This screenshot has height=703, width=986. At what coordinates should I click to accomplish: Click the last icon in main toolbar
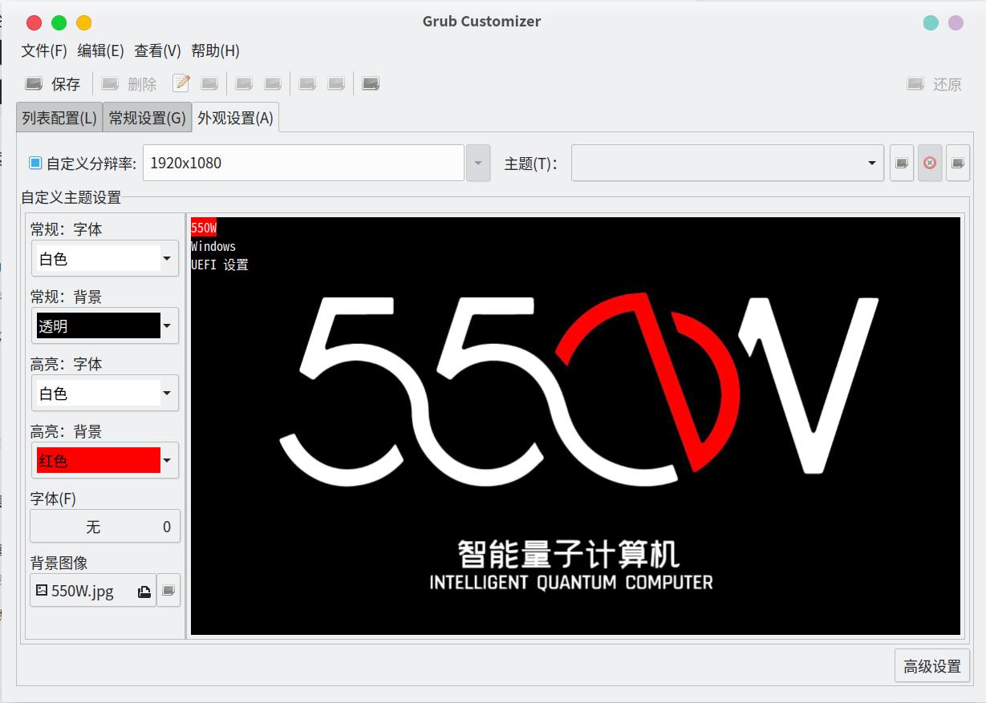coord(371,83)
